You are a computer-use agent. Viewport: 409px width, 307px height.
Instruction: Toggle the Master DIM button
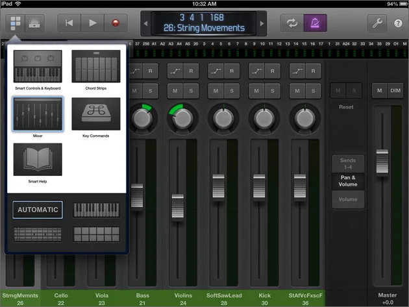(395, 90)
